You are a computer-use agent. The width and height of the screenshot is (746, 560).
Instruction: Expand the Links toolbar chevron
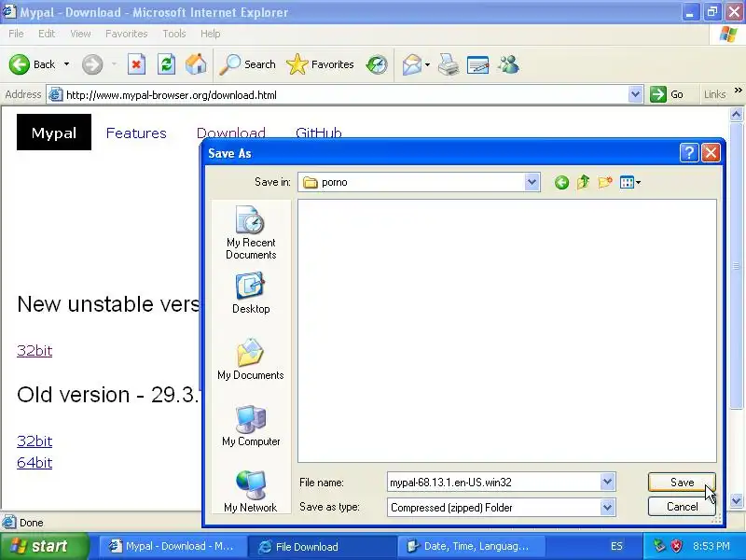pos(738,90)
